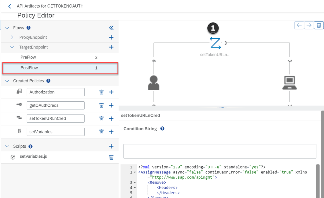324x198 pixels.
Task: Add the setVariables policy to the flow
Action: 111,132
